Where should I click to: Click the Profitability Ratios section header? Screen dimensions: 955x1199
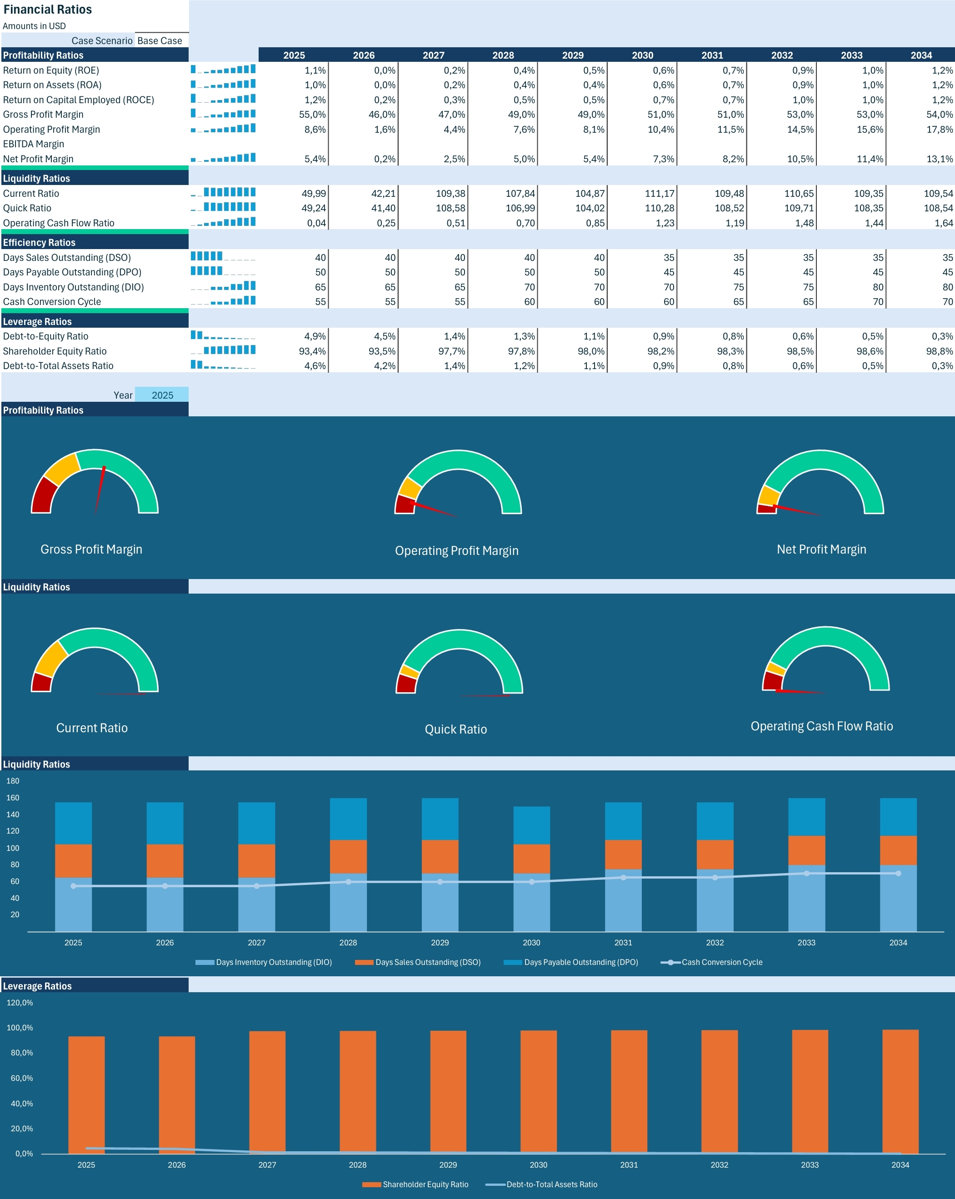(95, 55)
